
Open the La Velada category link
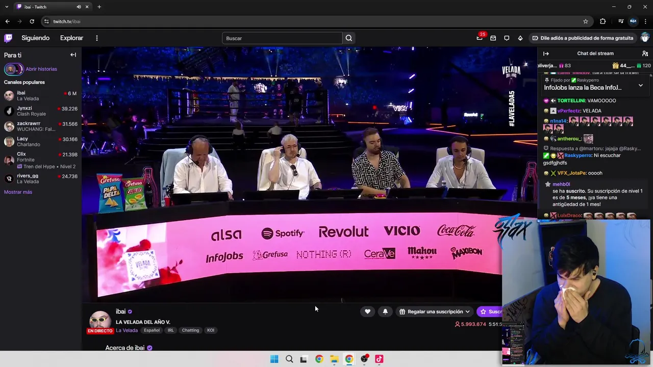pos(127,330)
